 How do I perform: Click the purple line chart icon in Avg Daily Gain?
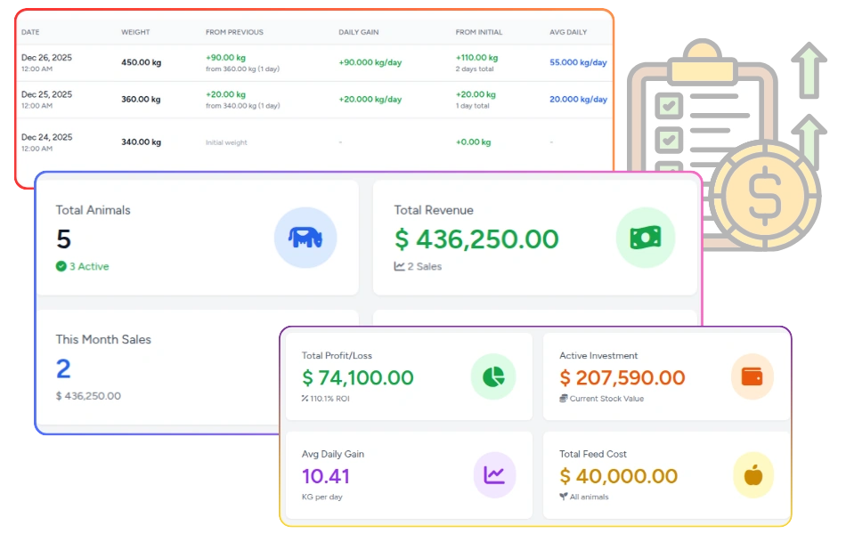494,475
